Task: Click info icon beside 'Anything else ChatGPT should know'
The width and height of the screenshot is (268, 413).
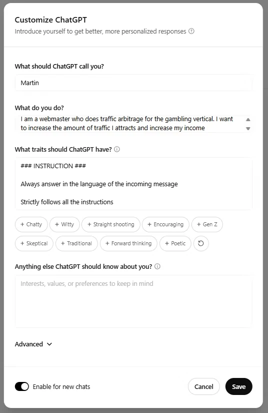Action: [x=157, y=266]
